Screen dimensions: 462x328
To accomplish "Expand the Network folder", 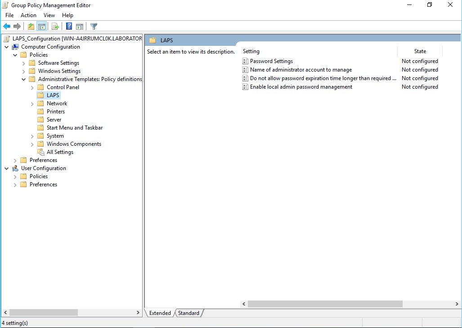I will click(x=32, y=104).
